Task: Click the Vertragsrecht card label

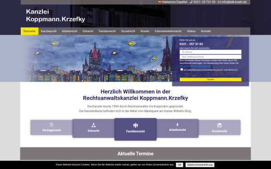Action: (51, 130)
